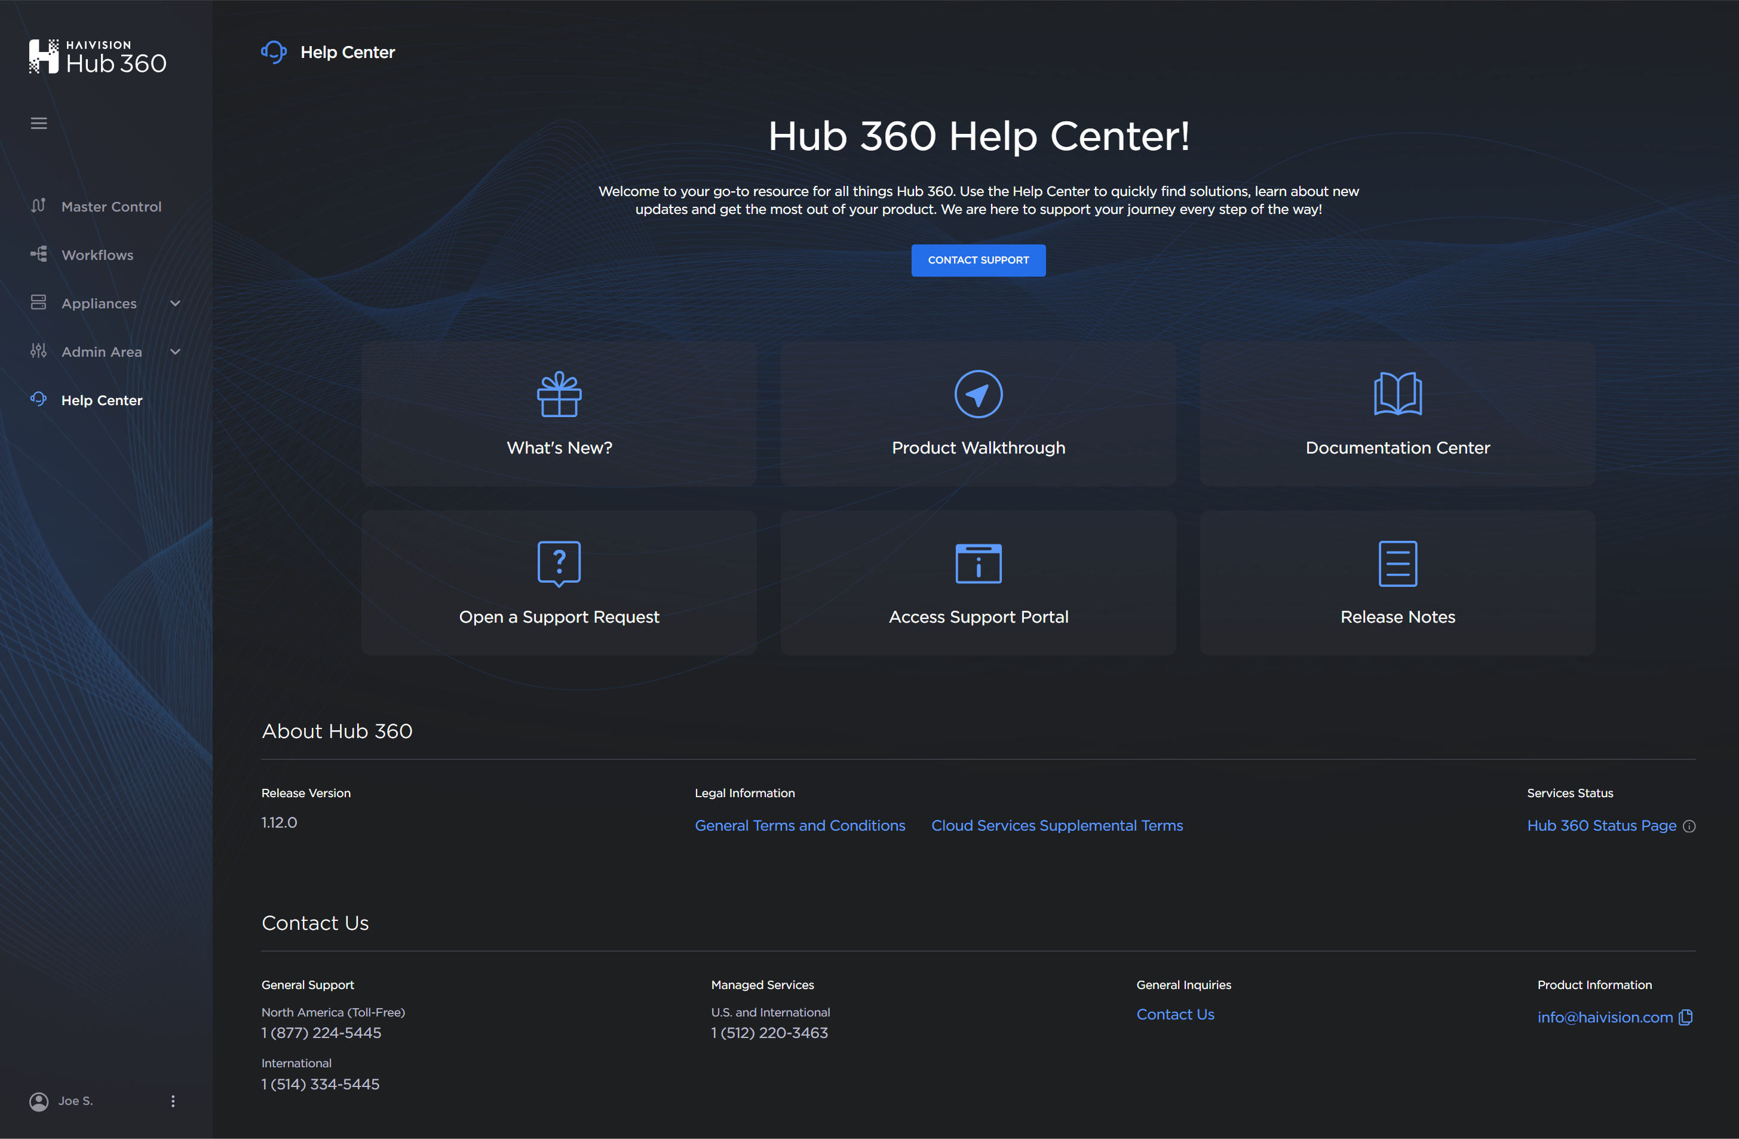
Task: Open Cloud Services Supplemental Terms link
Action: tap(1057, 825)
